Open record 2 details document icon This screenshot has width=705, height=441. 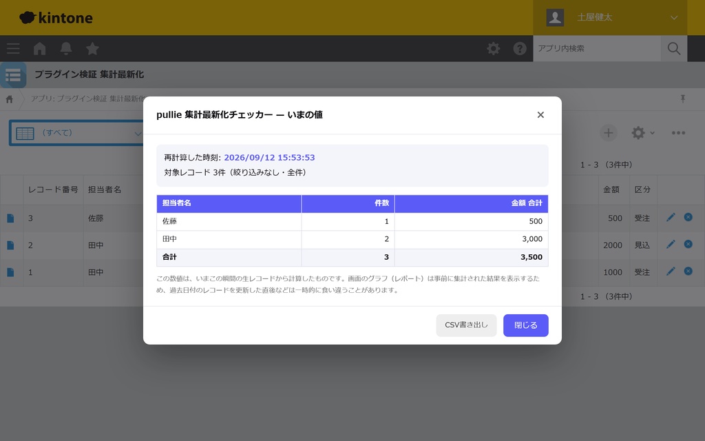(x=11, y=245)
